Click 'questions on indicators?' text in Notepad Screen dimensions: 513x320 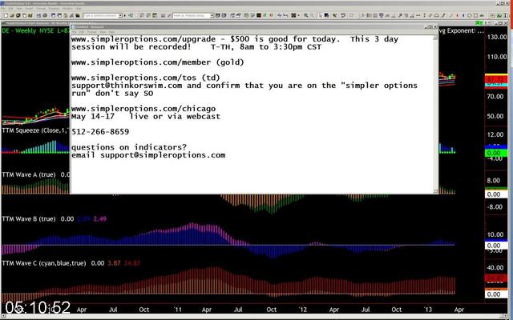tap(128, 147)
